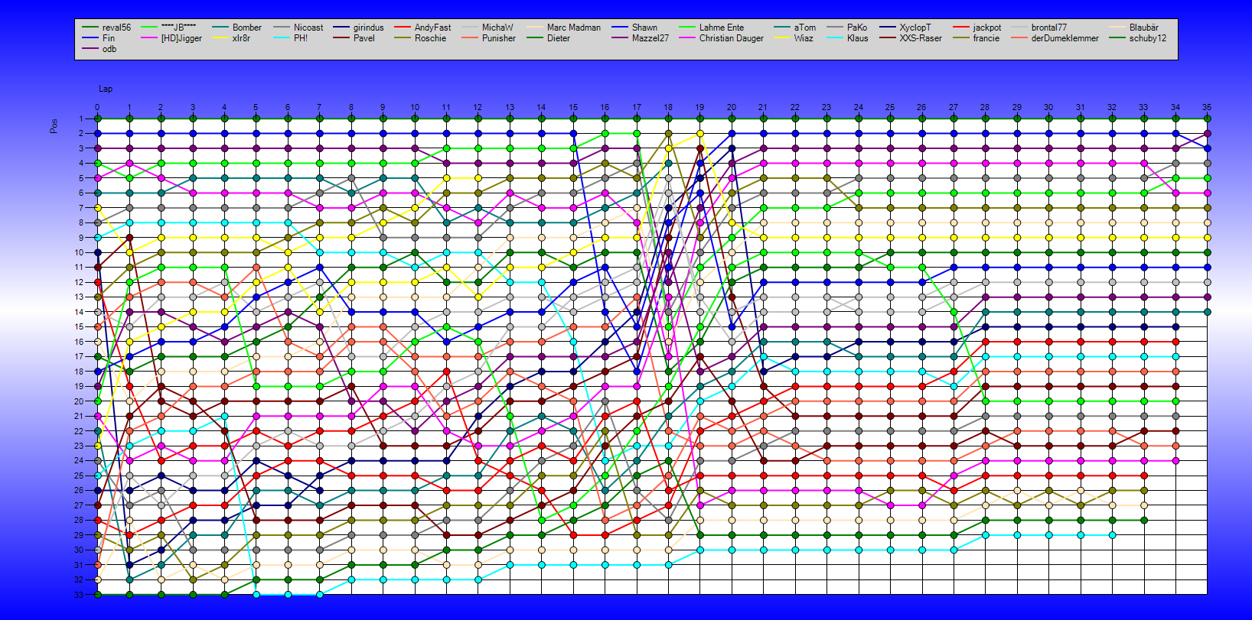1252x620 pixels.
Task: Click the derDumeklemmer legend entry
Action: tap(1055, 38)
